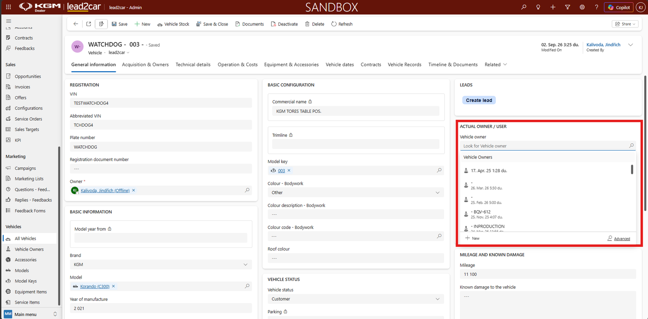Click the Create lead button
This screenshot has width=648, height=319.
tap(479, 100)
